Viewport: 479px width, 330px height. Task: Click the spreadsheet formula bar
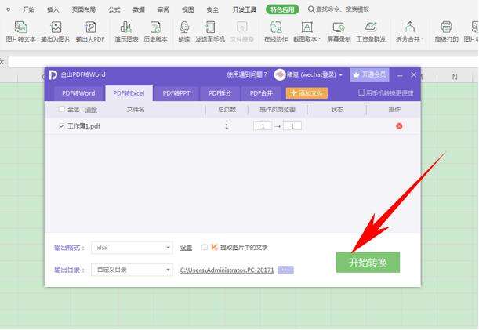(242, 62)
